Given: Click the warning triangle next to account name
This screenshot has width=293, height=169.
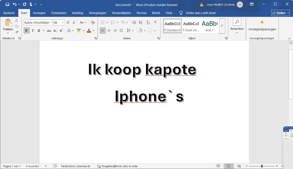Looking at the screenshot, I should 202,5.
